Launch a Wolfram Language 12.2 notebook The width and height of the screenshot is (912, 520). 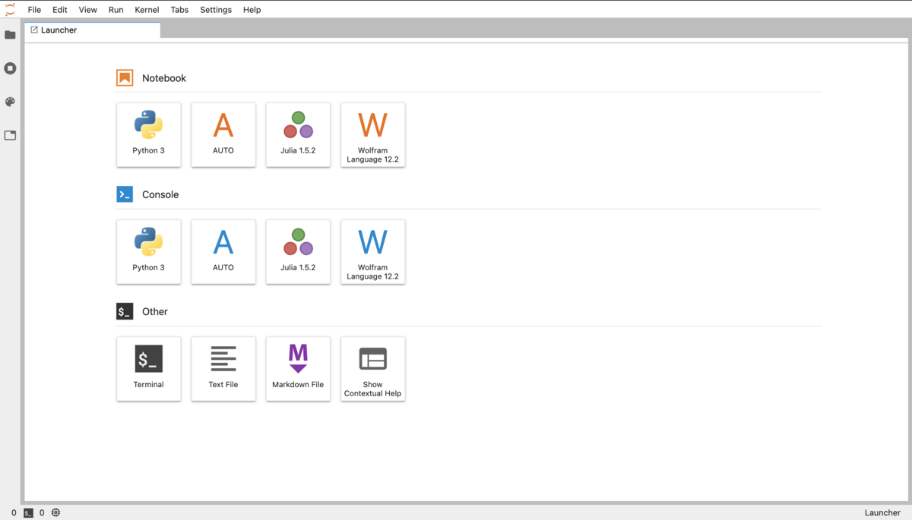[373, 134]
